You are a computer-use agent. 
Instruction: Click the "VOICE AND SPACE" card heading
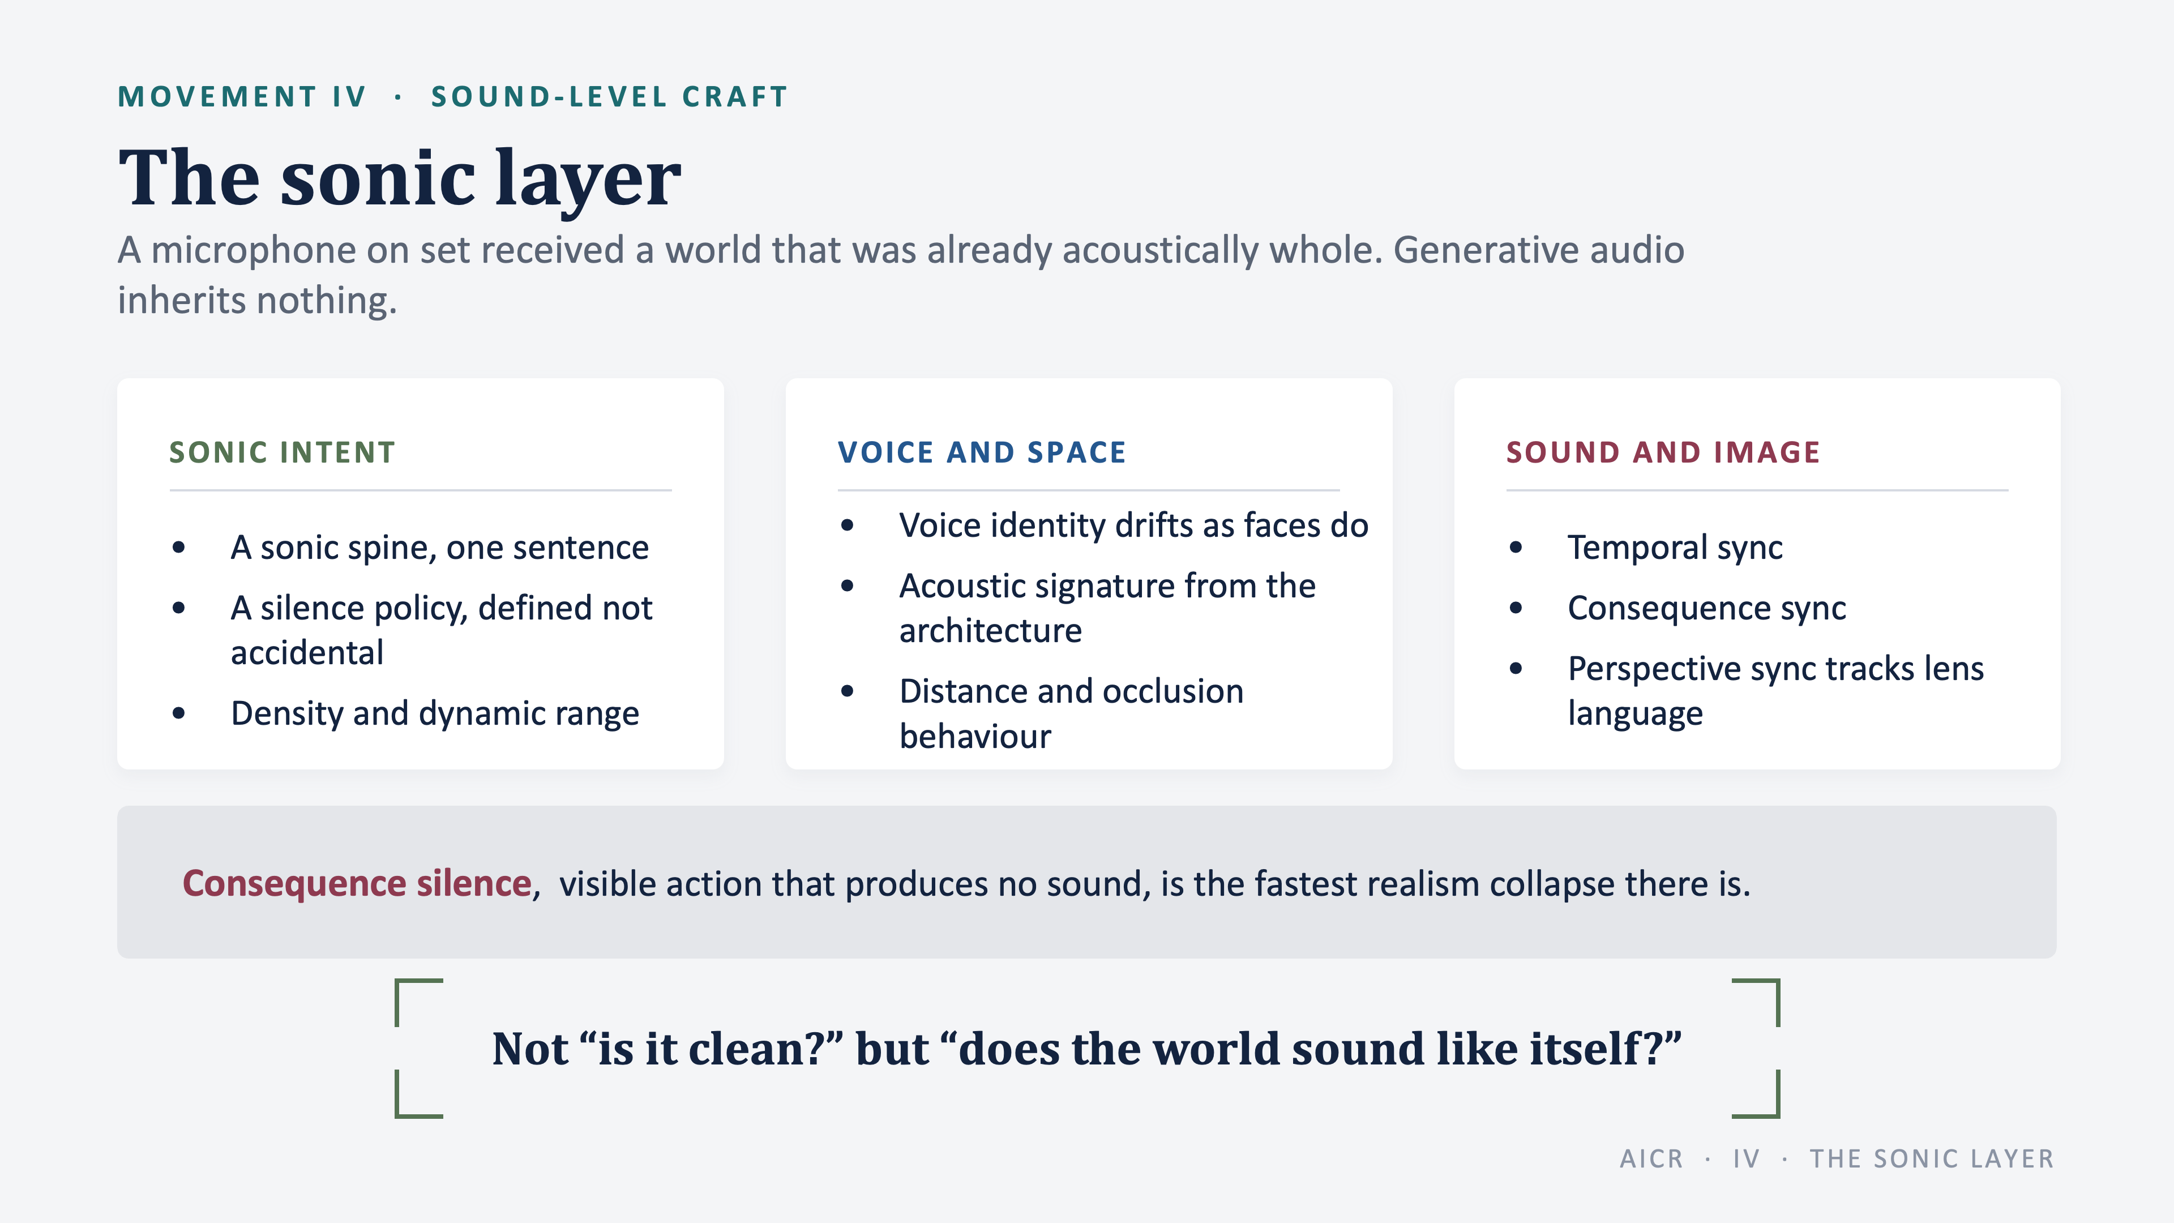(982, 452)
